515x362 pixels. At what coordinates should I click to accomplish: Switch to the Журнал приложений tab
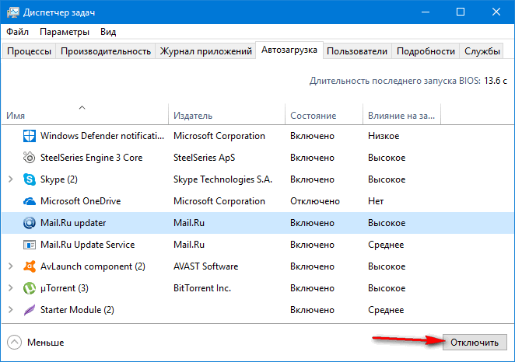205,51
